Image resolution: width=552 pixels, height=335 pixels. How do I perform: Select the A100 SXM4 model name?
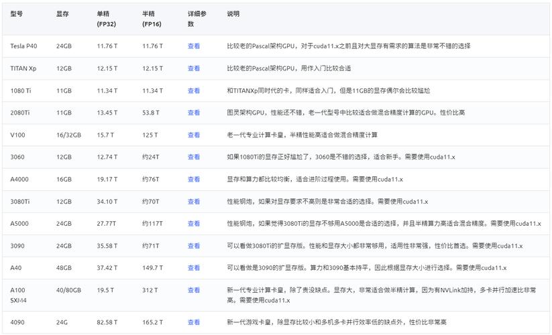click(18, 295)
